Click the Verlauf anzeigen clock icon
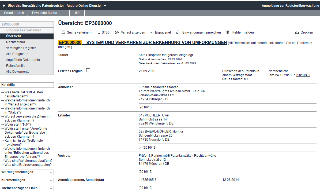This screenshot has height=194, width=320. coord(117,32)
